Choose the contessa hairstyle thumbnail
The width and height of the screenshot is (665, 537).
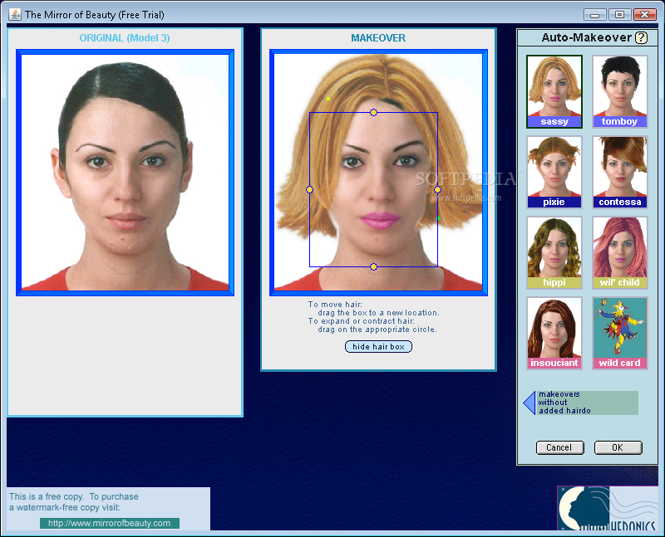pyautogui.click(x=619, y=172)
